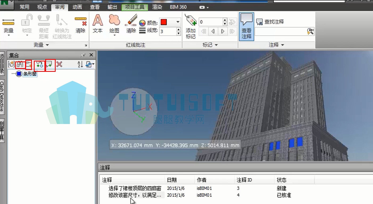Expand the 标记 panel dropdown
The width and height of the screenshot is (373, 204).
point(210,45)
